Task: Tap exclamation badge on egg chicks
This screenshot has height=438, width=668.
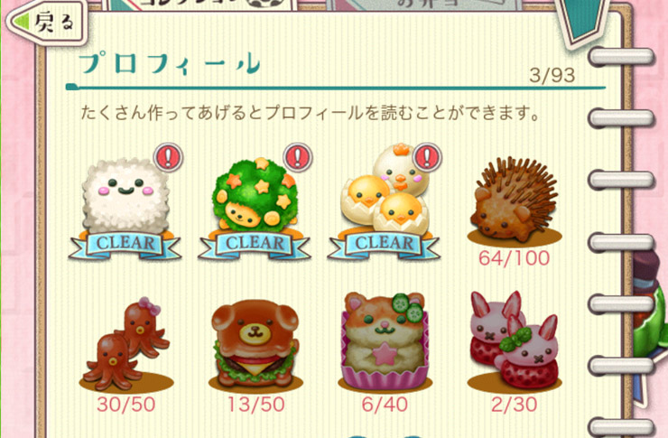Action: pos(427,157)
